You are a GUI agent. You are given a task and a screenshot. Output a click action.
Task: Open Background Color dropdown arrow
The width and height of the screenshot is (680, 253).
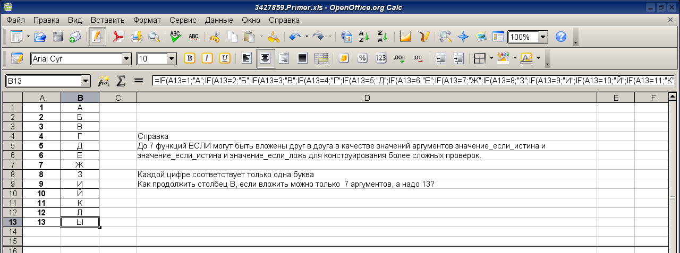pos(515,58)
